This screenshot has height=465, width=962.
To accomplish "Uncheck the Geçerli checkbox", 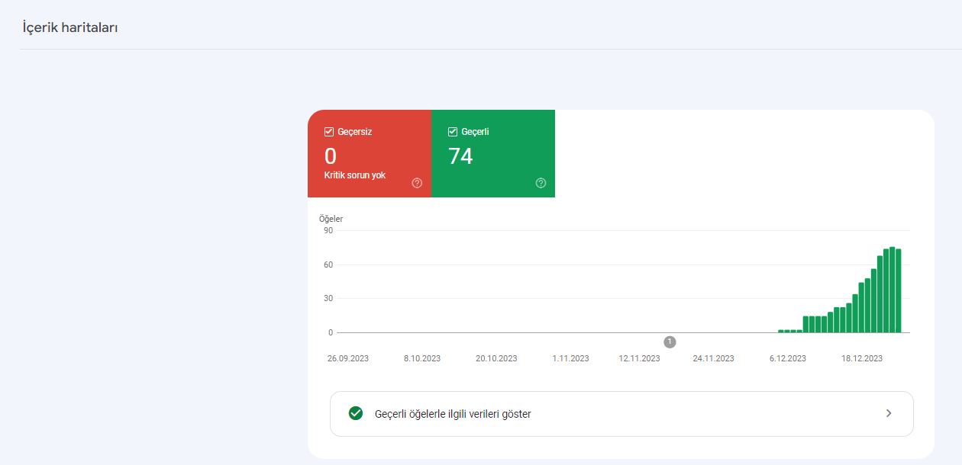I will (x=453, y=132).
